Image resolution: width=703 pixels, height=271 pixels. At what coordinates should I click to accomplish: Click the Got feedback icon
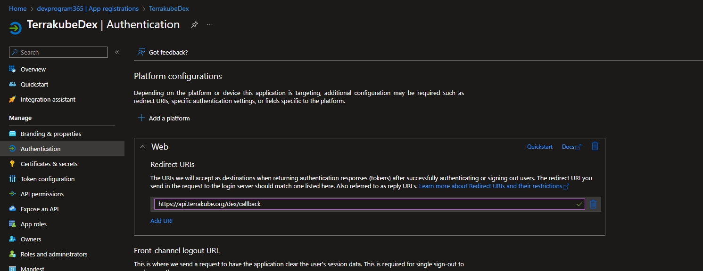click(141, 52)
